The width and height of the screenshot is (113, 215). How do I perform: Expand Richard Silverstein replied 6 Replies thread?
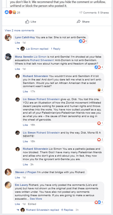[49, 210]
